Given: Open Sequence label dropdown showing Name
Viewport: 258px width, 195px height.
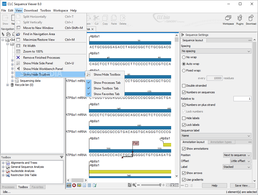Looking at the screenshot, I should point(216,136).
